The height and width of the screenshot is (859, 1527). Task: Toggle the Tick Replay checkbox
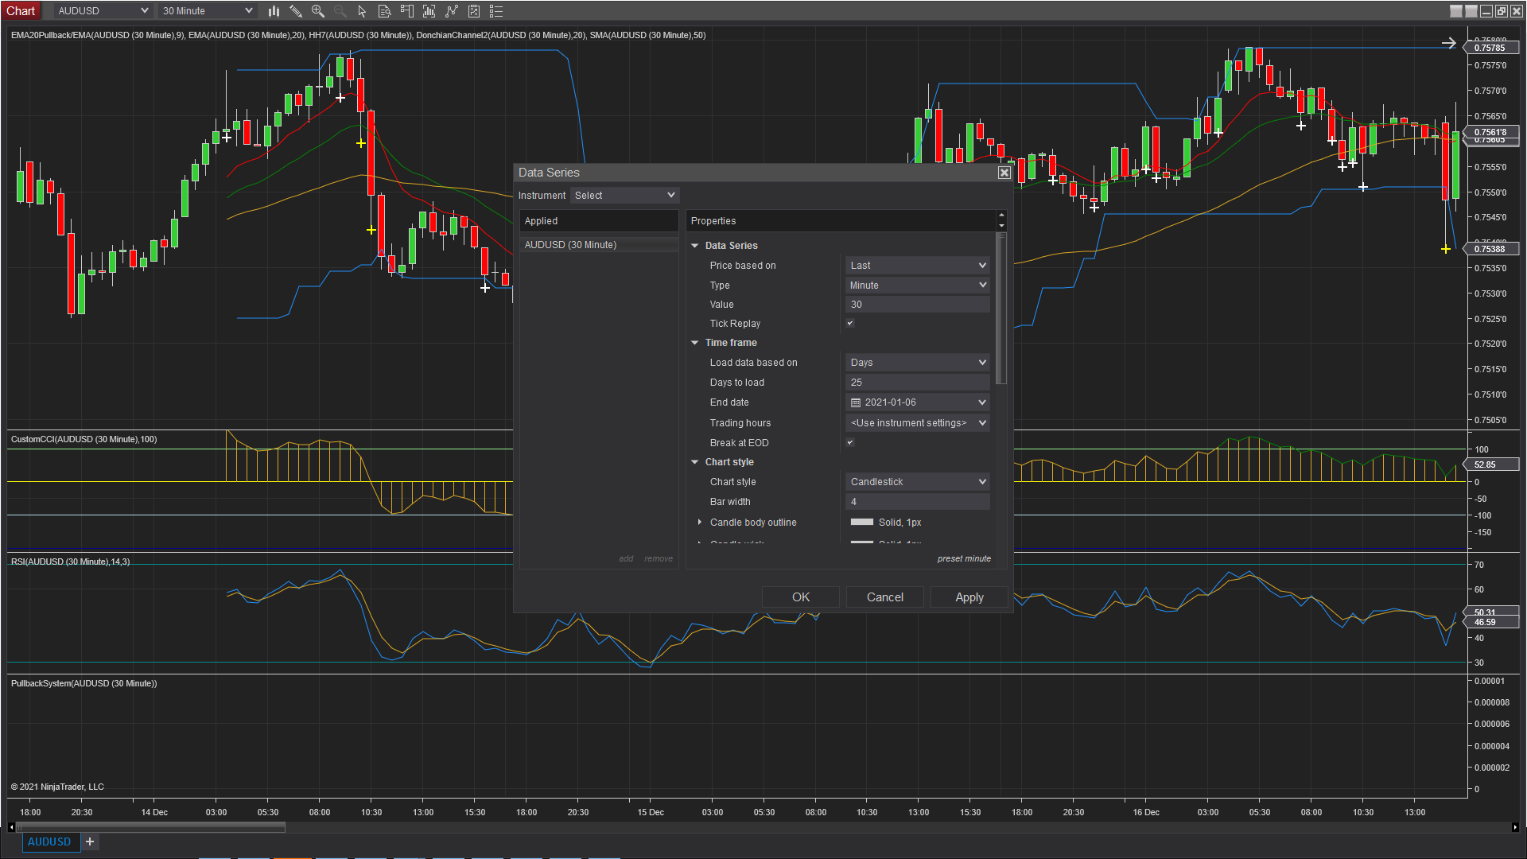(x=850, y=324)
